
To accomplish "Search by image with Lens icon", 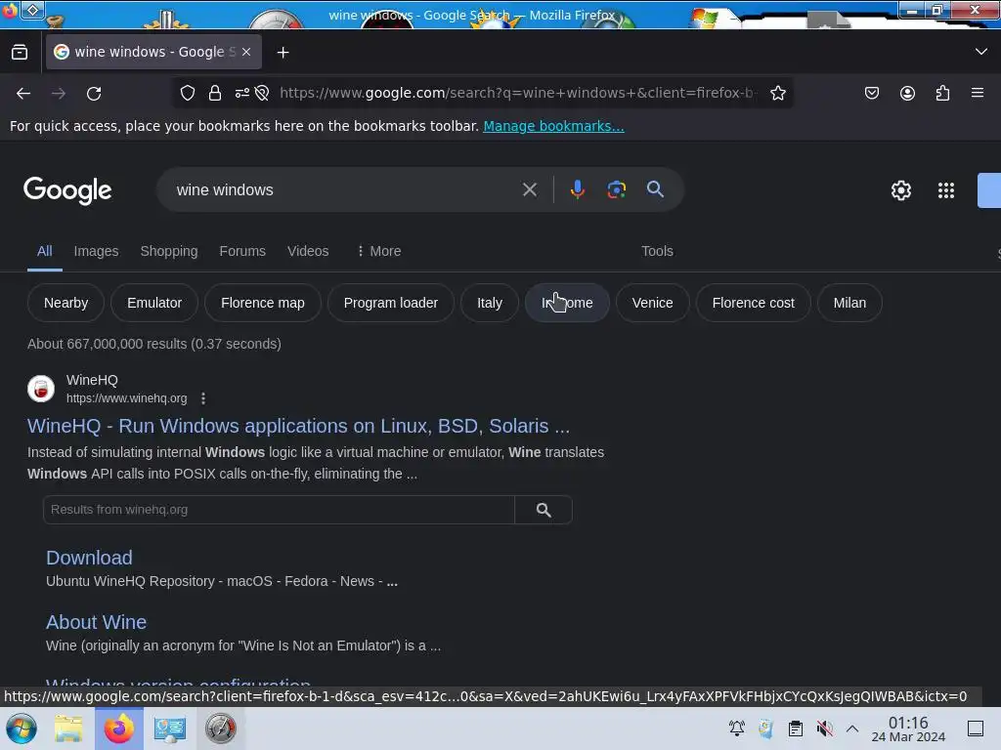I will coord(616,189).
